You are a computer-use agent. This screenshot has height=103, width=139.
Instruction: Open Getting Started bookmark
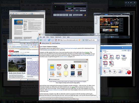[44, 43]
